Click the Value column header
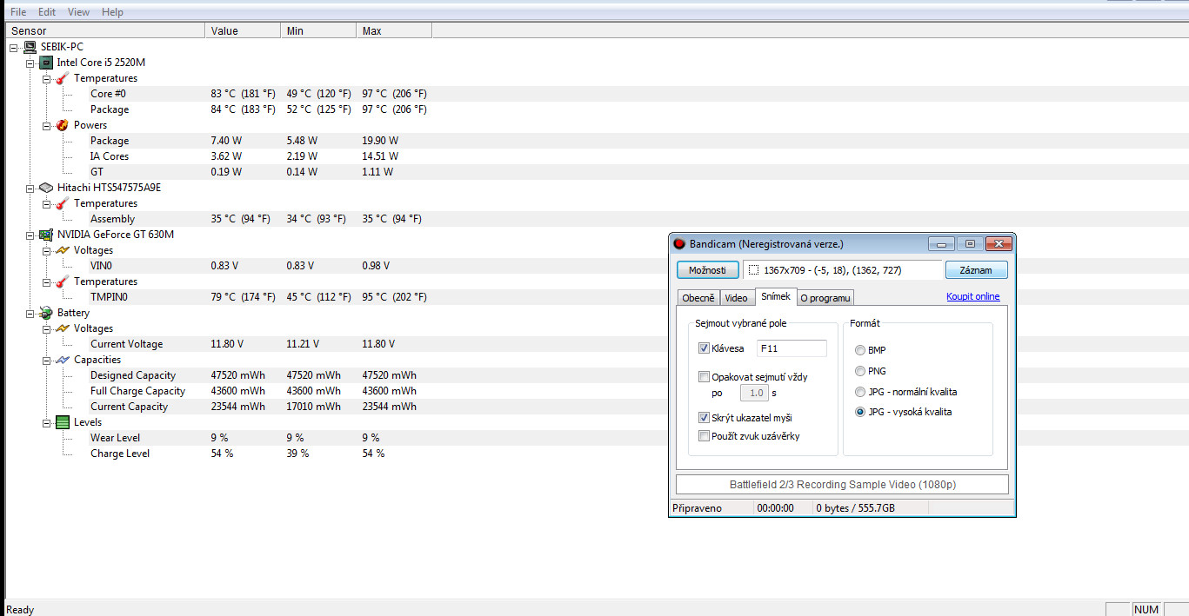 click(244, 31)
